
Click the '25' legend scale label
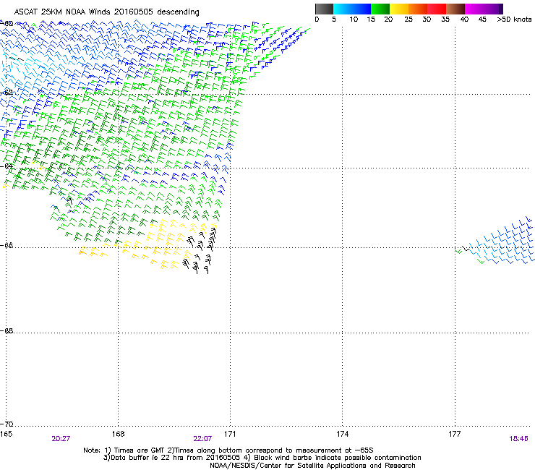tap(408, 20)
